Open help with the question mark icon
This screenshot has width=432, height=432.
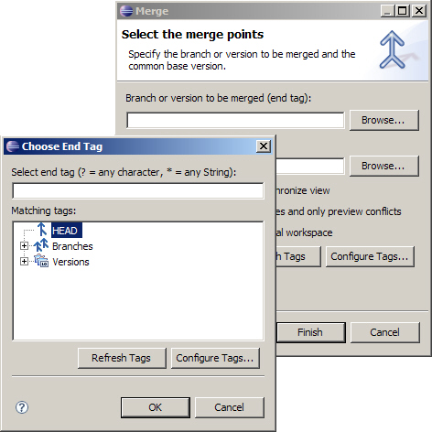(x=22, y=407)
